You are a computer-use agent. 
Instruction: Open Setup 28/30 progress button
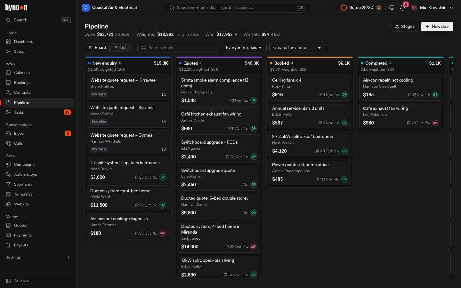361,8
